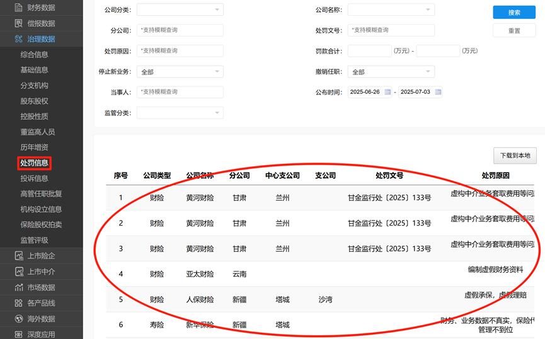545x339 pixels.
Task: Open the 停止新业务 dropdown
Action: 180,72
